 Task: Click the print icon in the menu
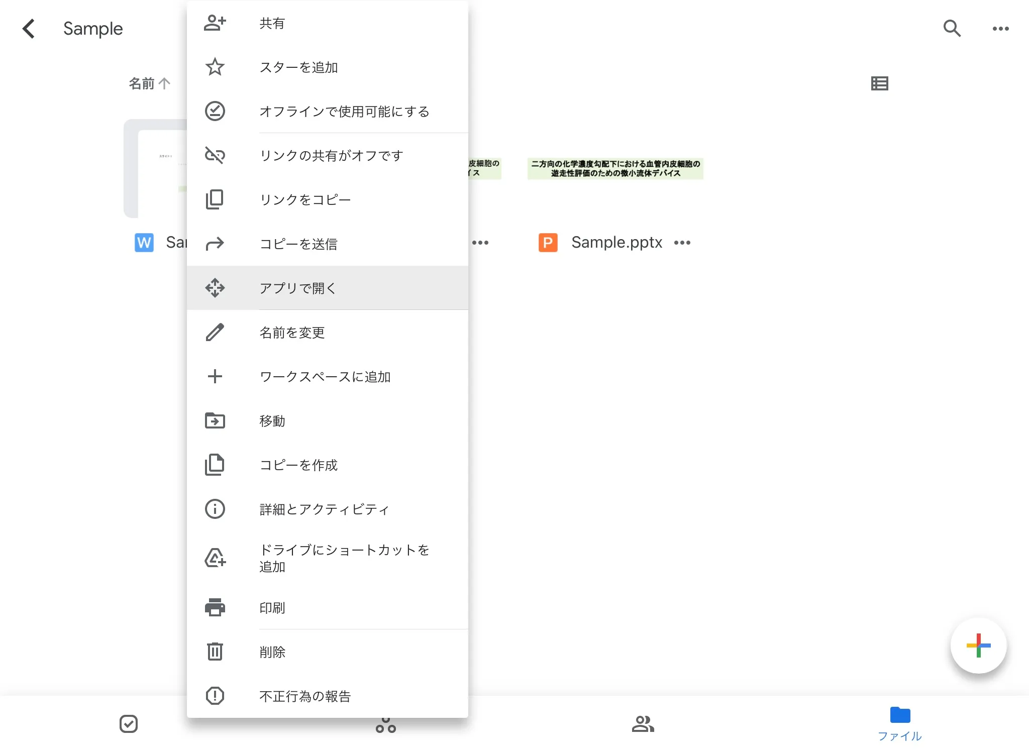pos(215,607)
